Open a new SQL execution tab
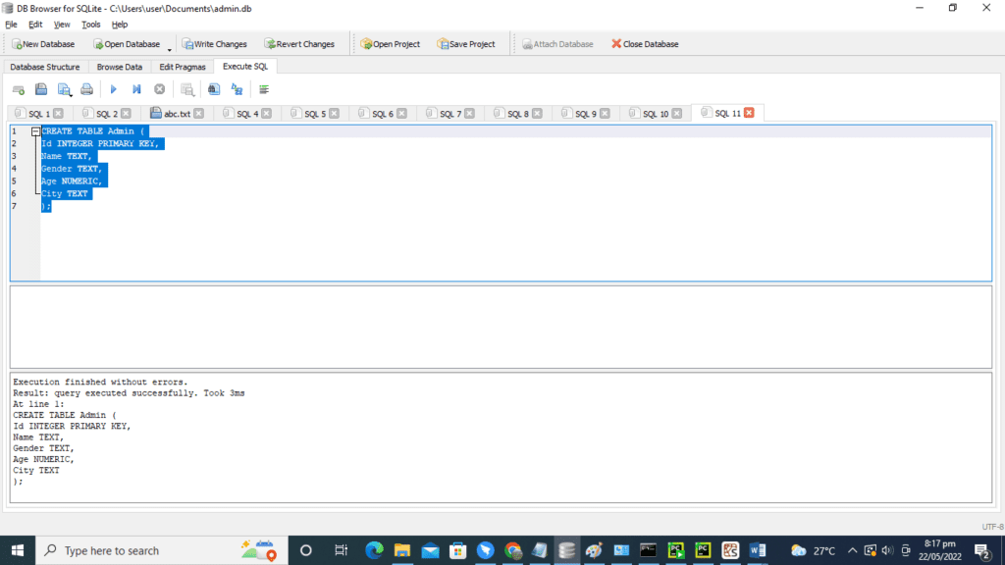The height and width of the screenshot is (565, 1005). [17, 88]
